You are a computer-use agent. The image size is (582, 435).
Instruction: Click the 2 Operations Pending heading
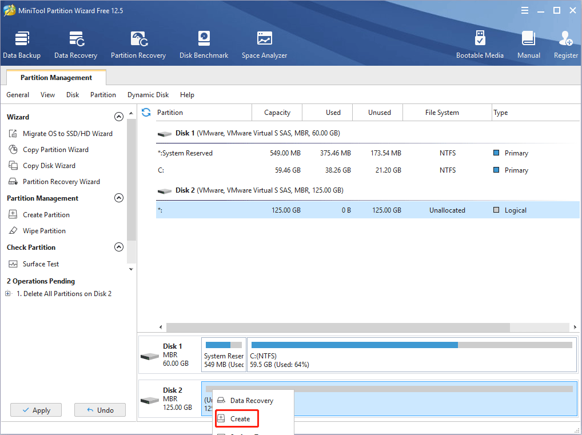(41, 281)
